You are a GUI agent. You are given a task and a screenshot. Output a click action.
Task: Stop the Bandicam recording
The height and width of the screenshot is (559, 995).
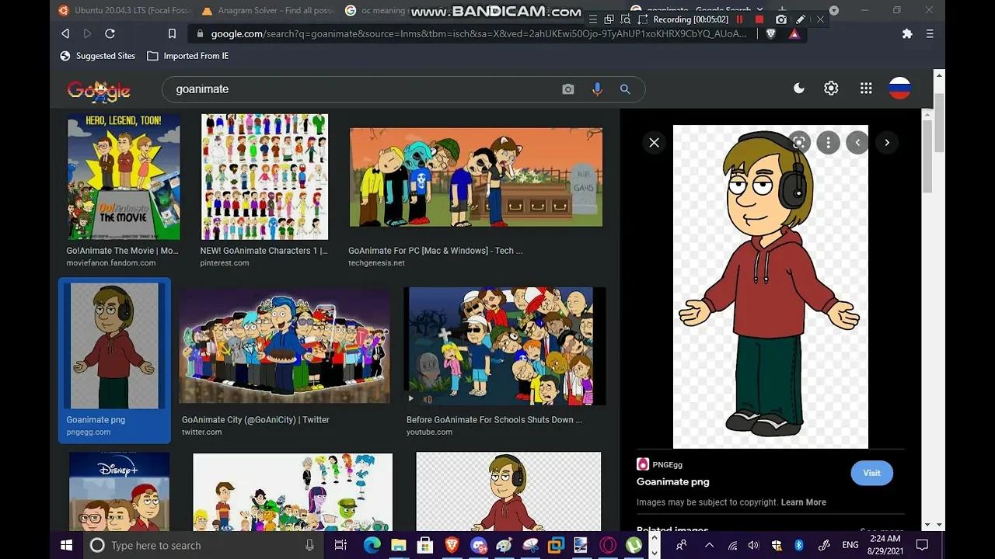759,19
